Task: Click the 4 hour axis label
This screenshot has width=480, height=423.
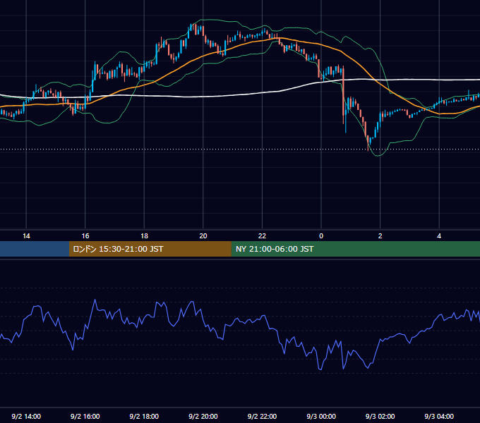Action: 439,236
